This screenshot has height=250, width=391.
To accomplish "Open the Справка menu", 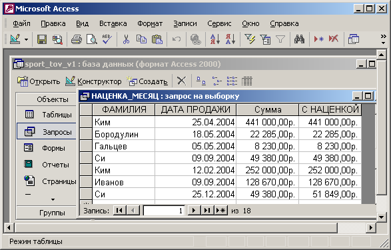I will point(284,23).
